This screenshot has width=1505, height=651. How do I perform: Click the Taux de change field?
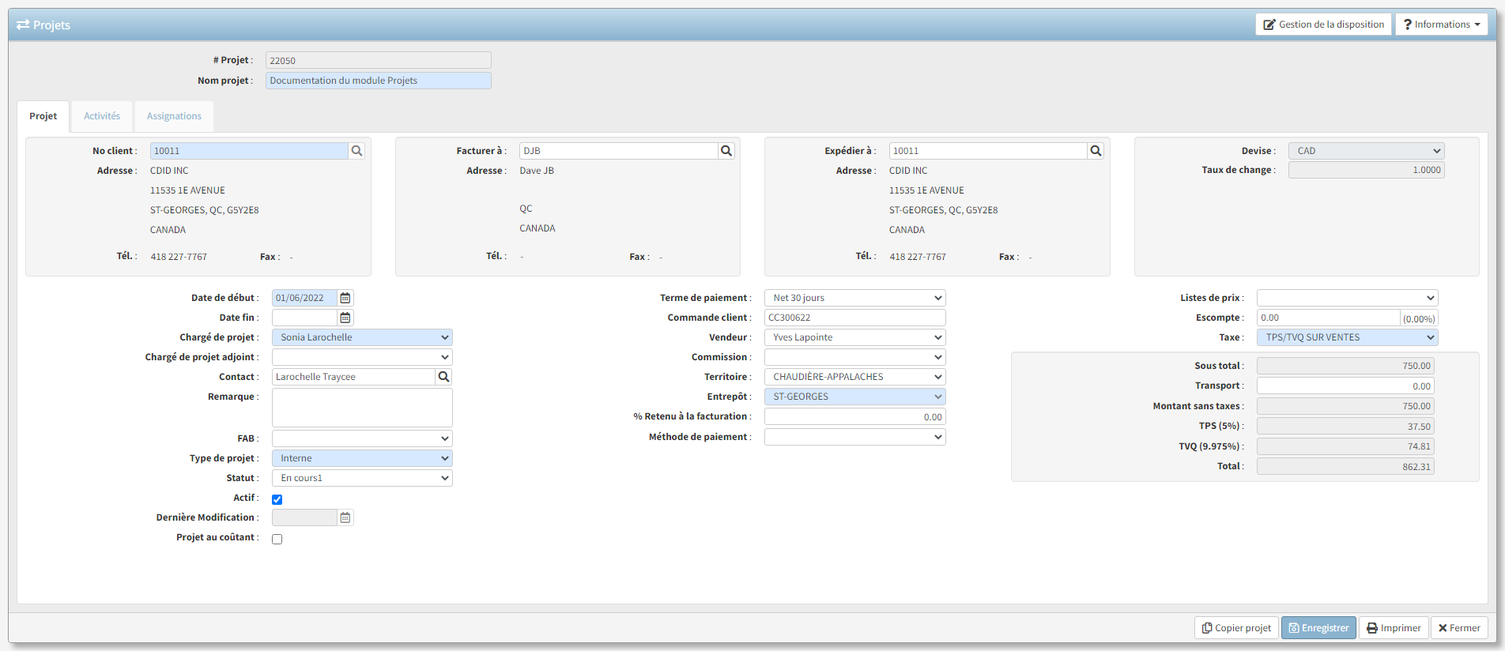click(x=1366, y=170)
